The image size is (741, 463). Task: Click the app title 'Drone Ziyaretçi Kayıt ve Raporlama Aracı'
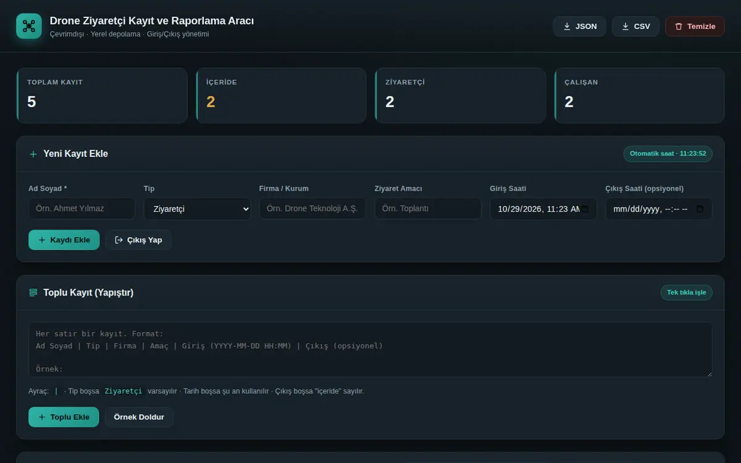152,20
